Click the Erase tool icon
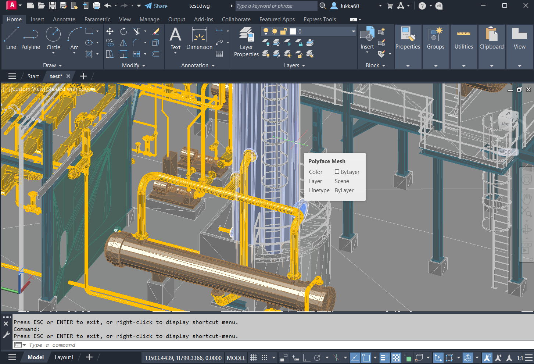 (x=155, y=32)
